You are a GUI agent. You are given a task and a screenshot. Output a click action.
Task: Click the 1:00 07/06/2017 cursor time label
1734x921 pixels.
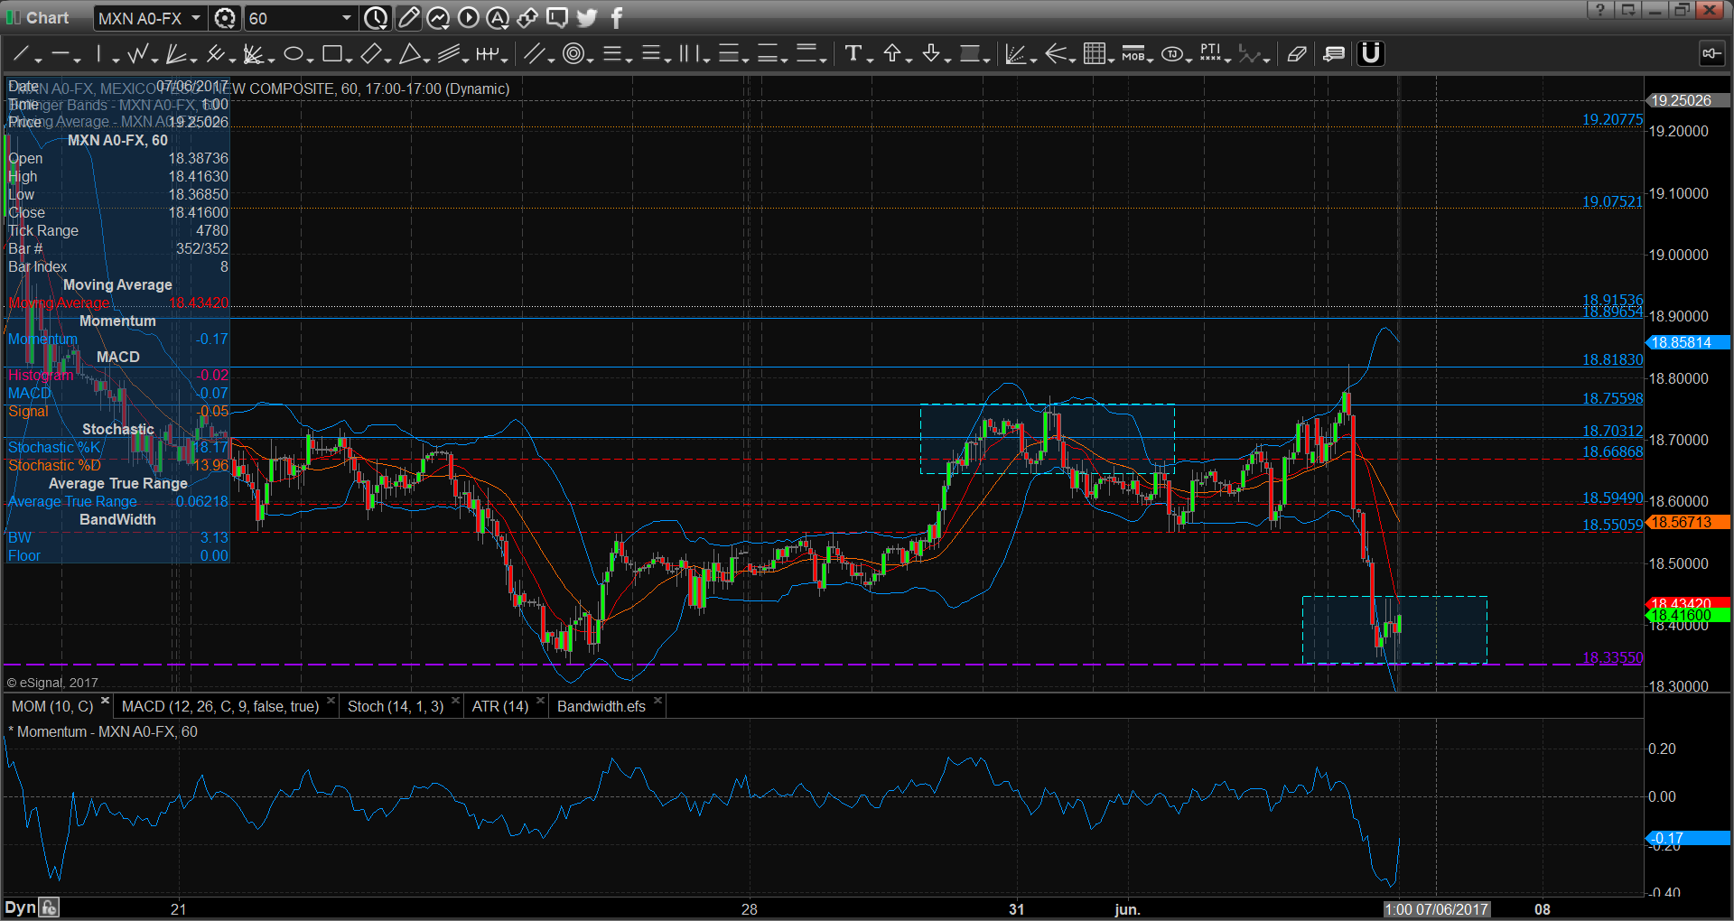(1436, 909)
